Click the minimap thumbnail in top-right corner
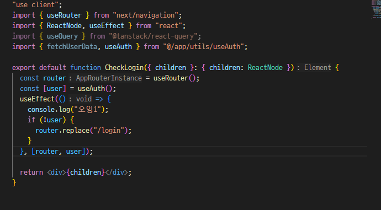 point(376,9)
